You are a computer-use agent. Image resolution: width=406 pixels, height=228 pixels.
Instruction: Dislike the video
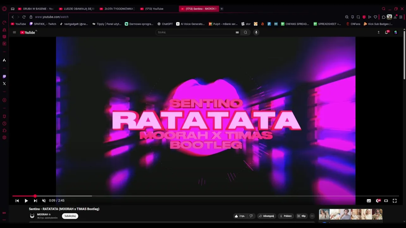point(251,216)
